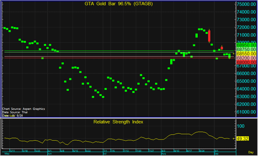Click the 8/24 date on the axis

click(202, 150)
